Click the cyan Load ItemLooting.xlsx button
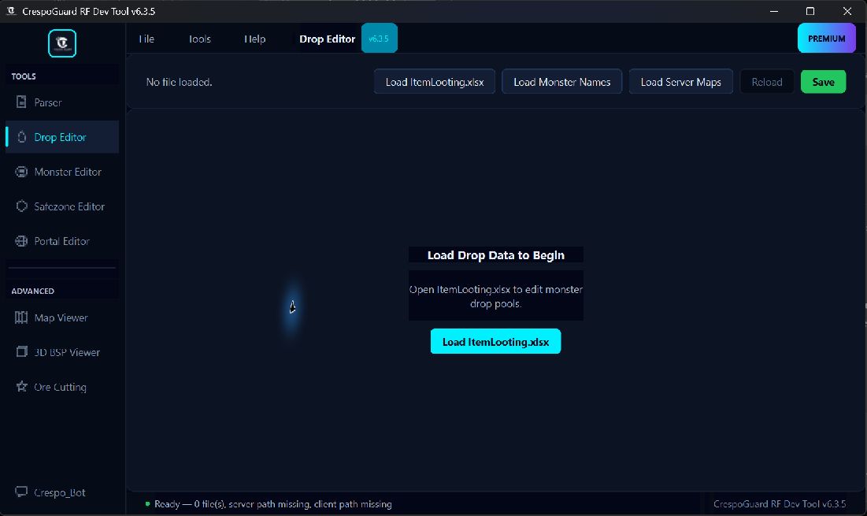This screenshot has height=516, width=867. pos(495,342)
